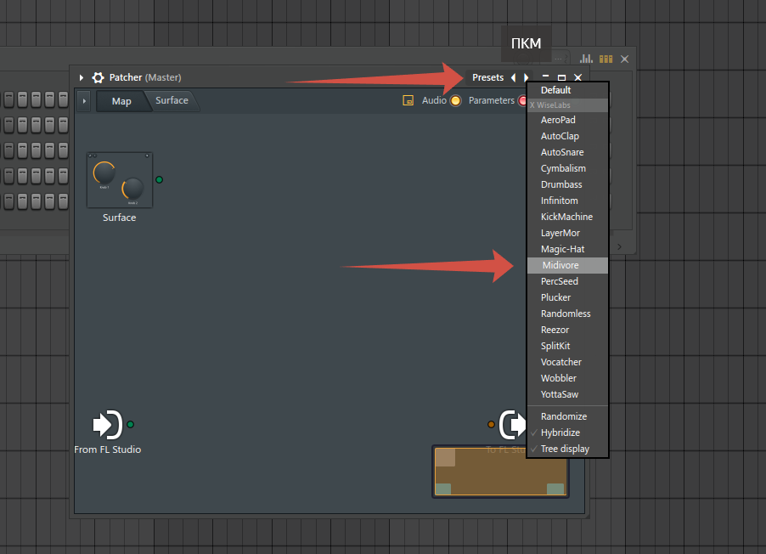Switch to the Map tab
Image resolution: width=766 pixels, height=554 pixels.
coord(121,101)
